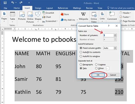
Task: Insert a Comment
Action: (x=112, y=16)
